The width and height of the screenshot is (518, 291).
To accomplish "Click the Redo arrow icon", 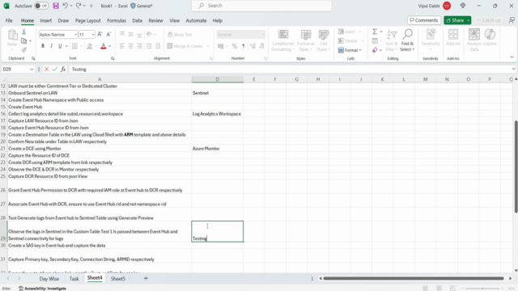I will click(79, 6).
